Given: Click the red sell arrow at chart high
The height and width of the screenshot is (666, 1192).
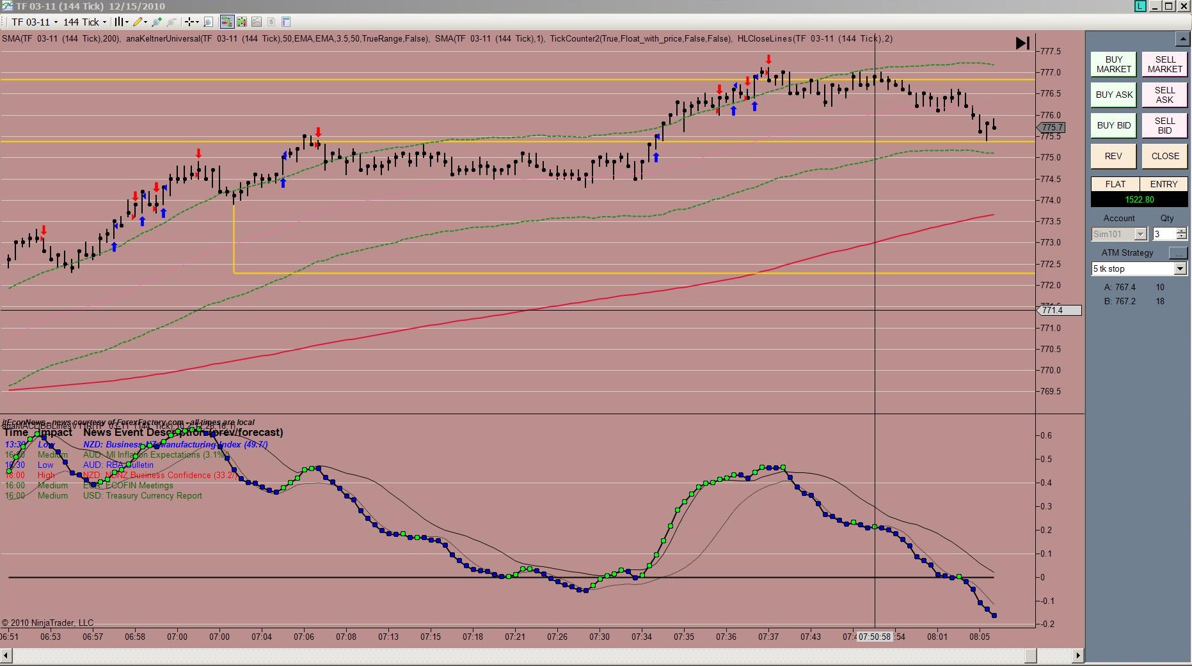Looking at the screenshot, I should coord(768,59).
